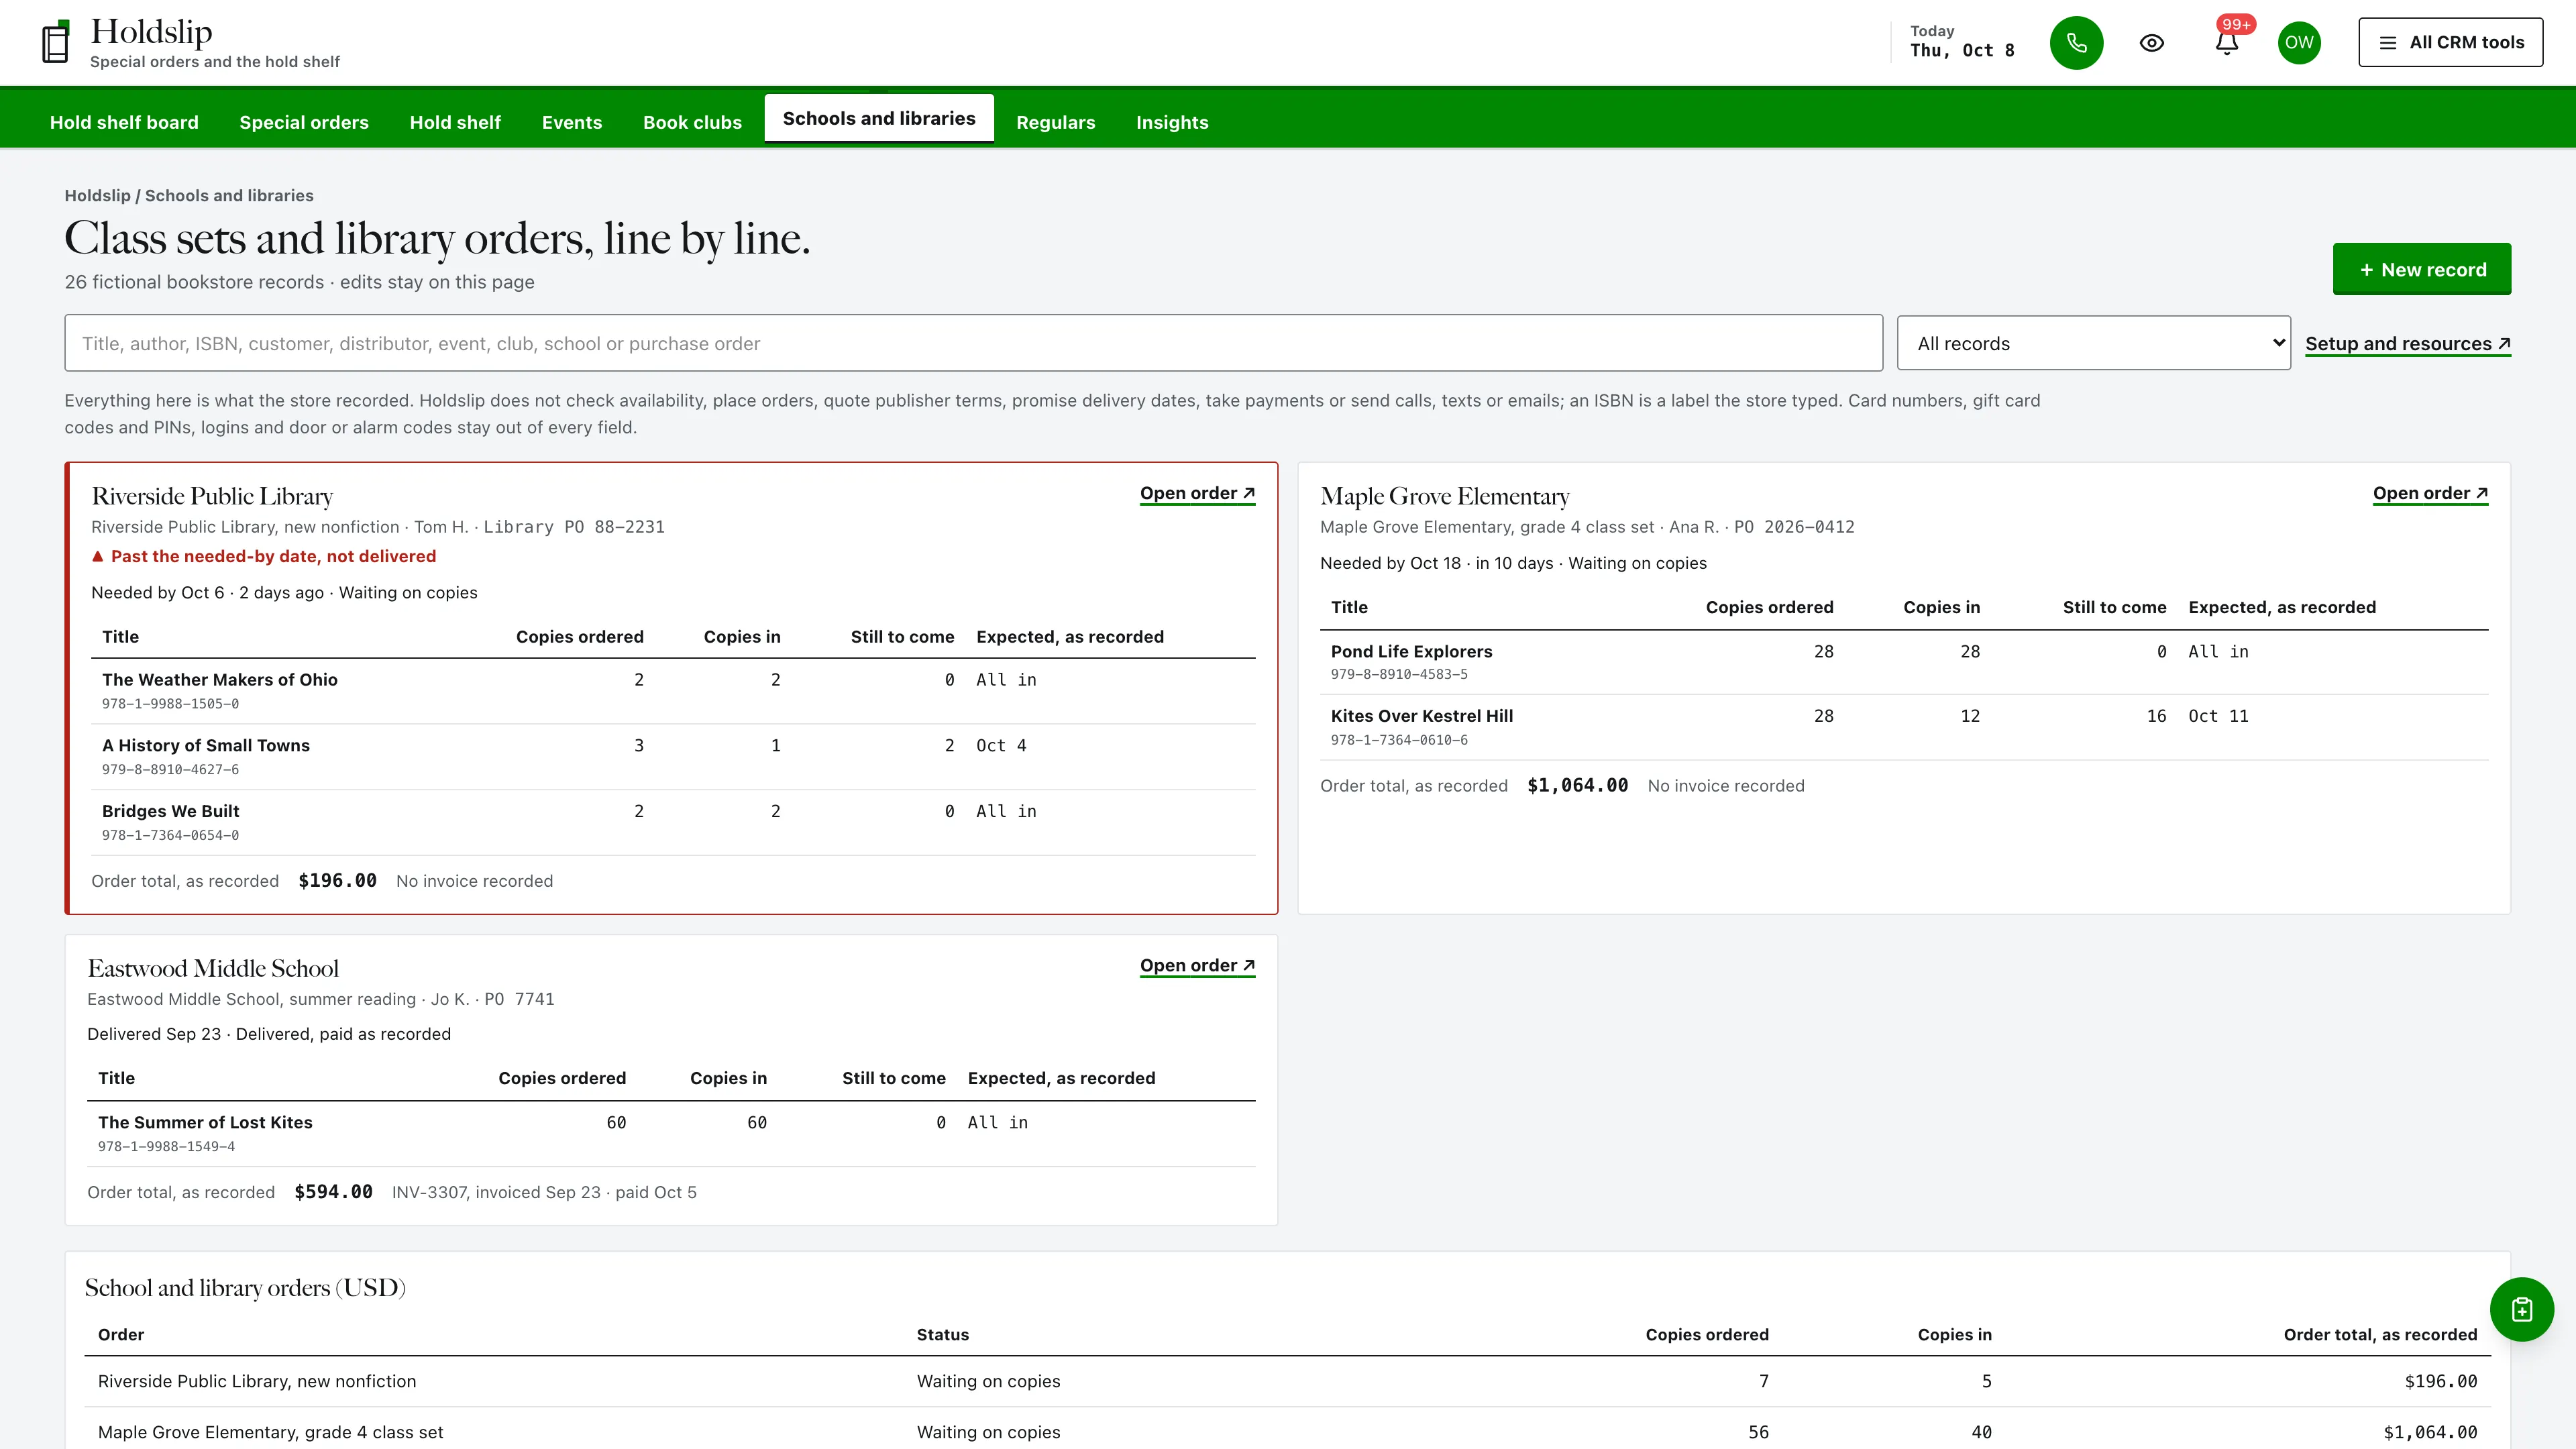Click the Riverside Public Library card heading
The height and width of the screenshot is (1449, 2576).
pyautogui.click(x=212, y=496)
